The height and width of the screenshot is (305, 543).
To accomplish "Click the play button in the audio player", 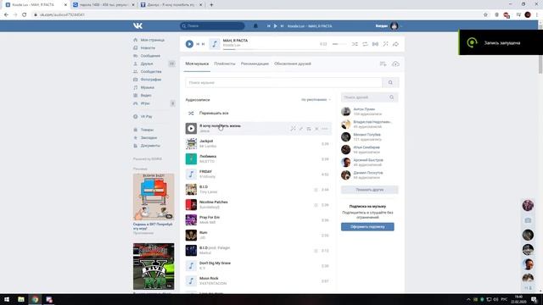I will (189, 44).
